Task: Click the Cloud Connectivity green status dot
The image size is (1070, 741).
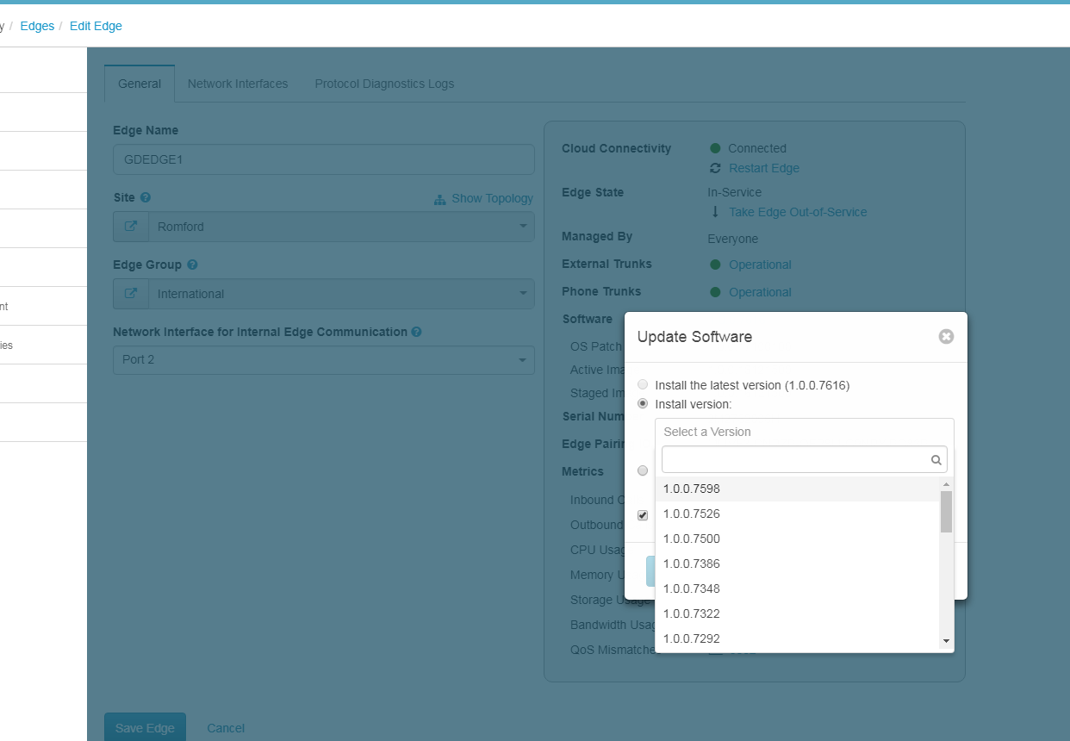Action: [715, 148]
